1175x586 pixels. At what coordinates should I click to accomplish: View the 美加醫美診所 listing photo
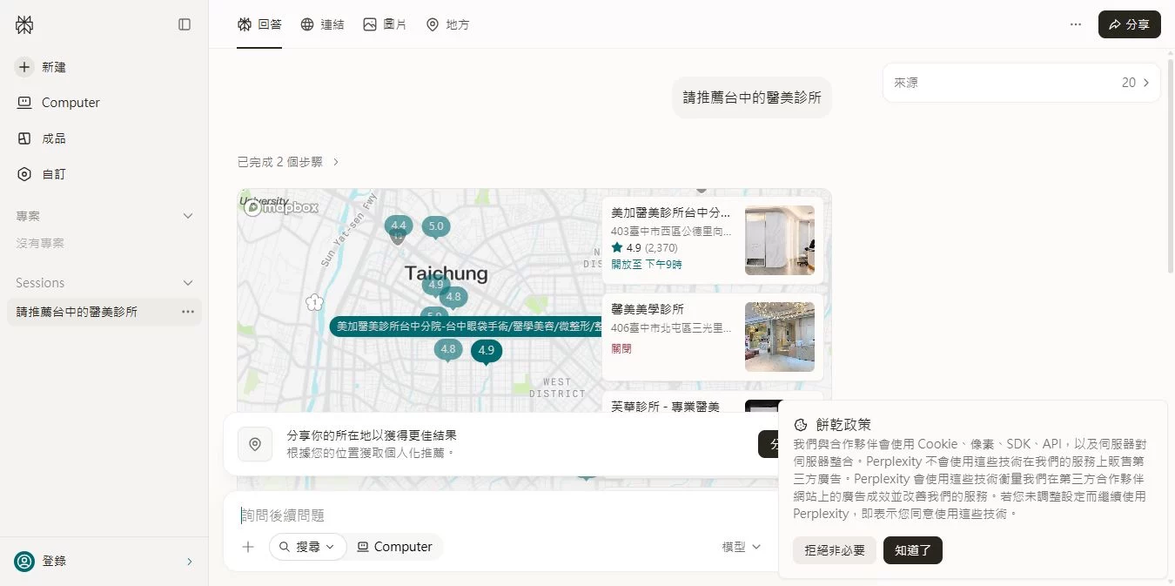tap(780, 240)
